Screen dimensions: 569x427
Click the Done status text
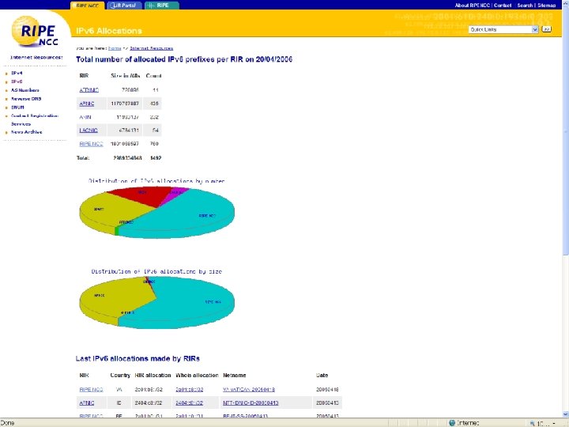point(8,422)
